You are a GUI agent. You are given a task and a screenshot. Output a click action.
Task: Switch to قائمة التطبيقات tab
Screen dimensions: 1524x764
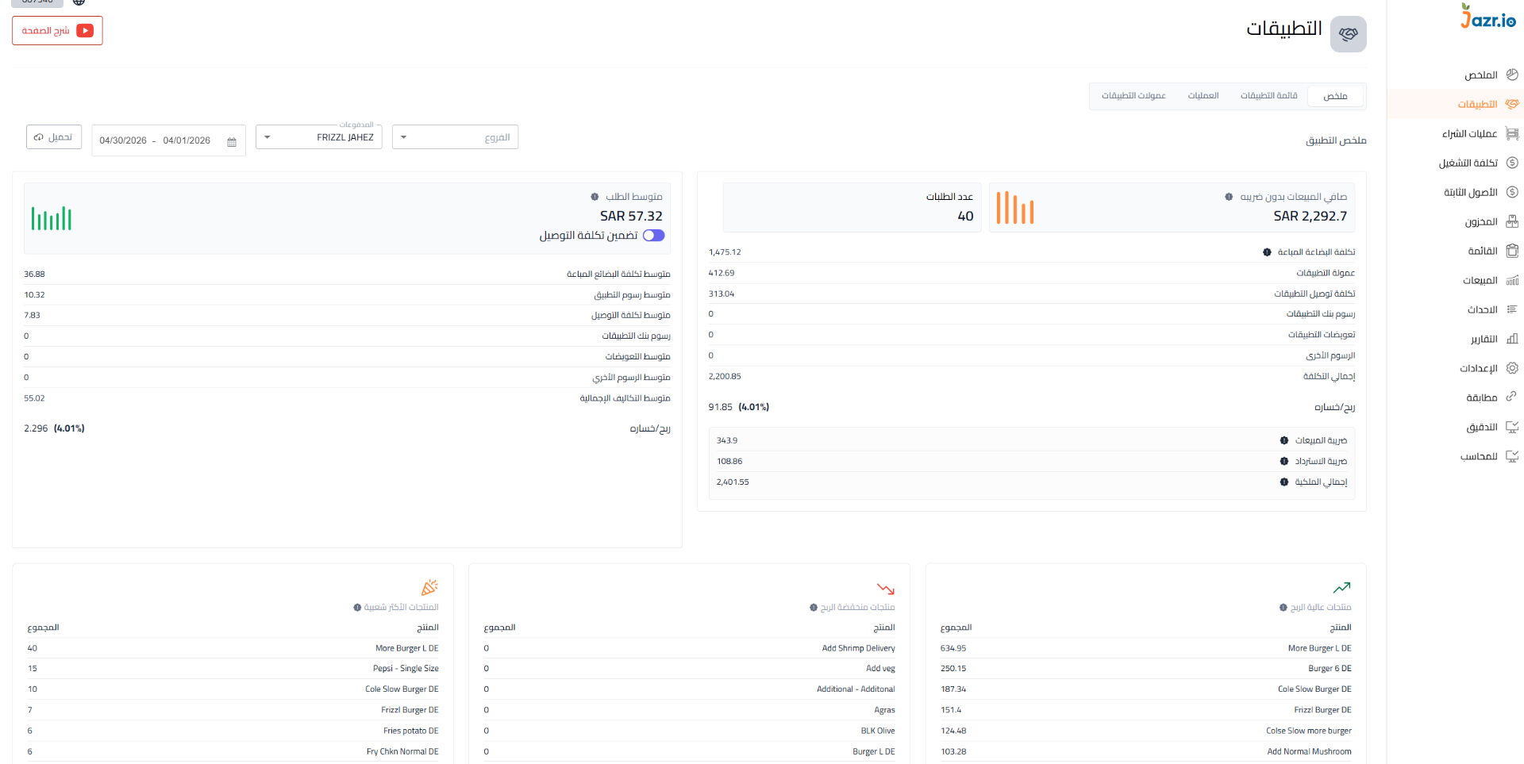1268,95
